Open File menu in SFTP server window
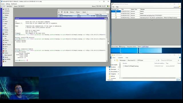This screenshot has width=183, height=103. click(113, 7)
